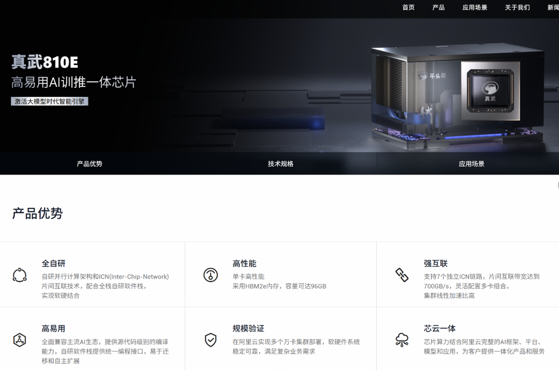Open 关于我们 in the top menu

[517, 8]
